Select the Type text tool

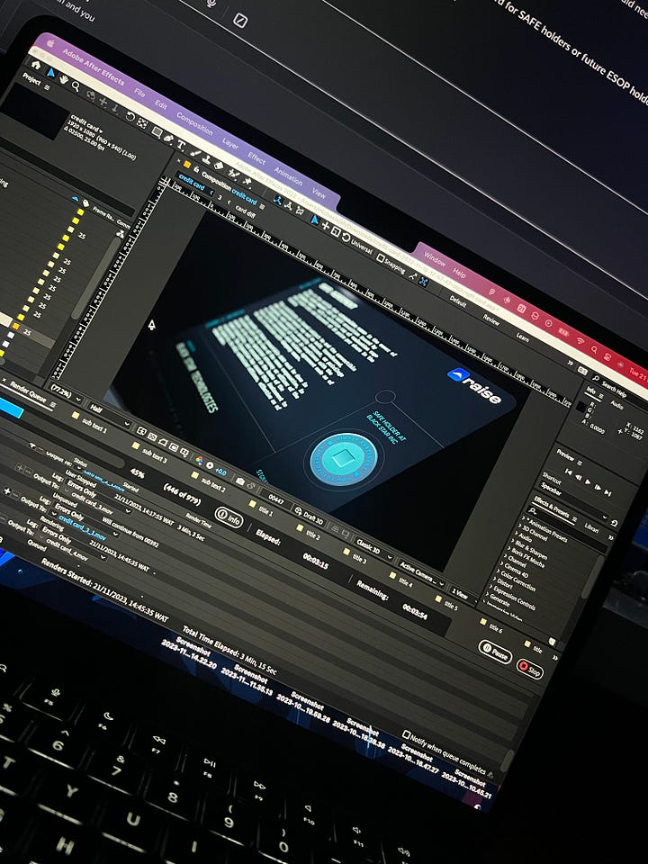181,146
